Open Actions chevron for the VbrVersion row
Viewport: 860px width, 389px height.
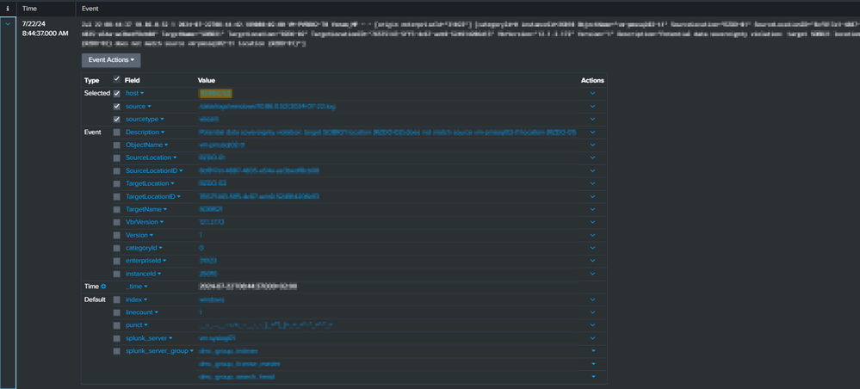pos(592,222)
